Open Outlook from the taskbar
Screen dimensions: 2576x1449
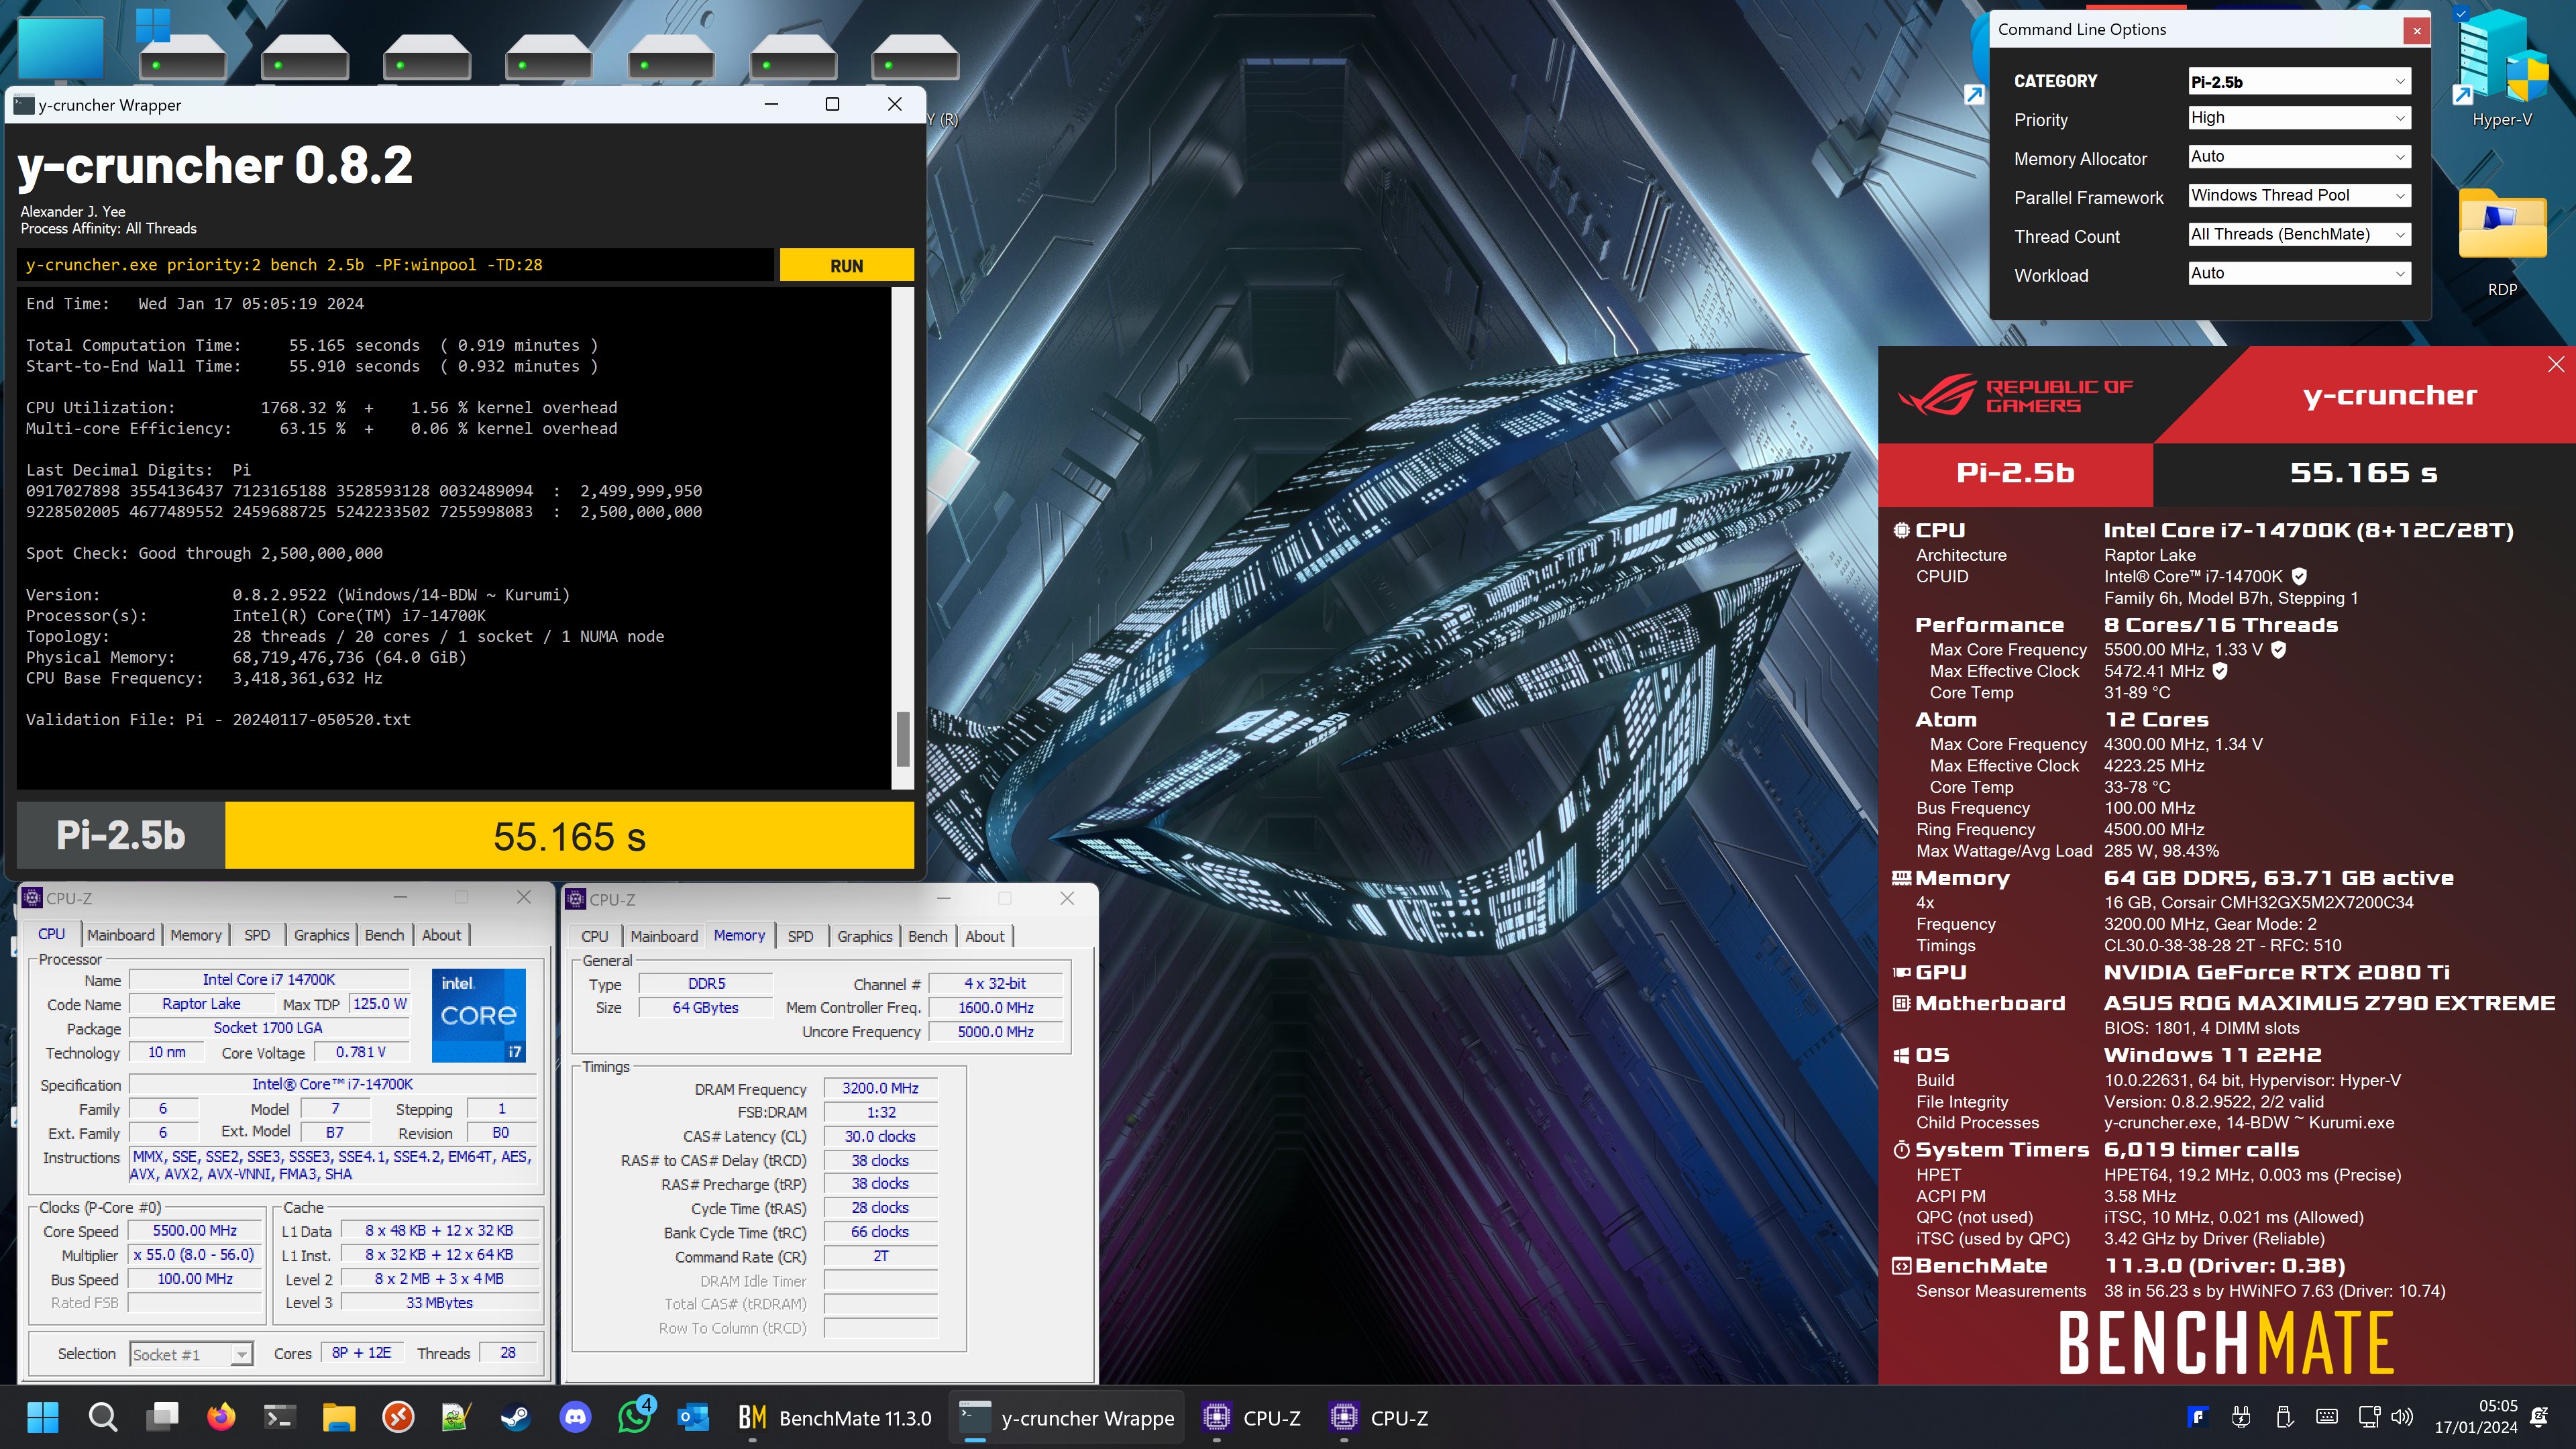(x=693, y=1417)
